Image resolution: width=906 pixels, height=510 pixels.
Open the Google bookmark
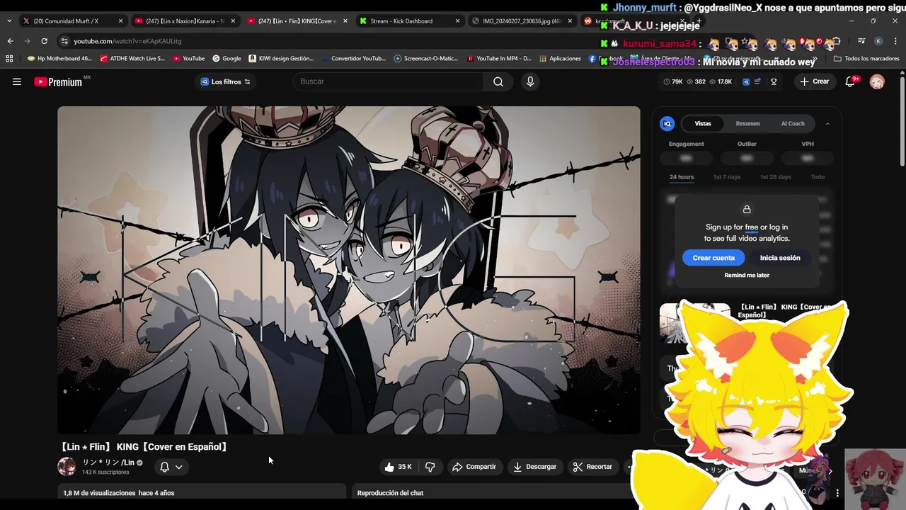(x=226, y=58)
